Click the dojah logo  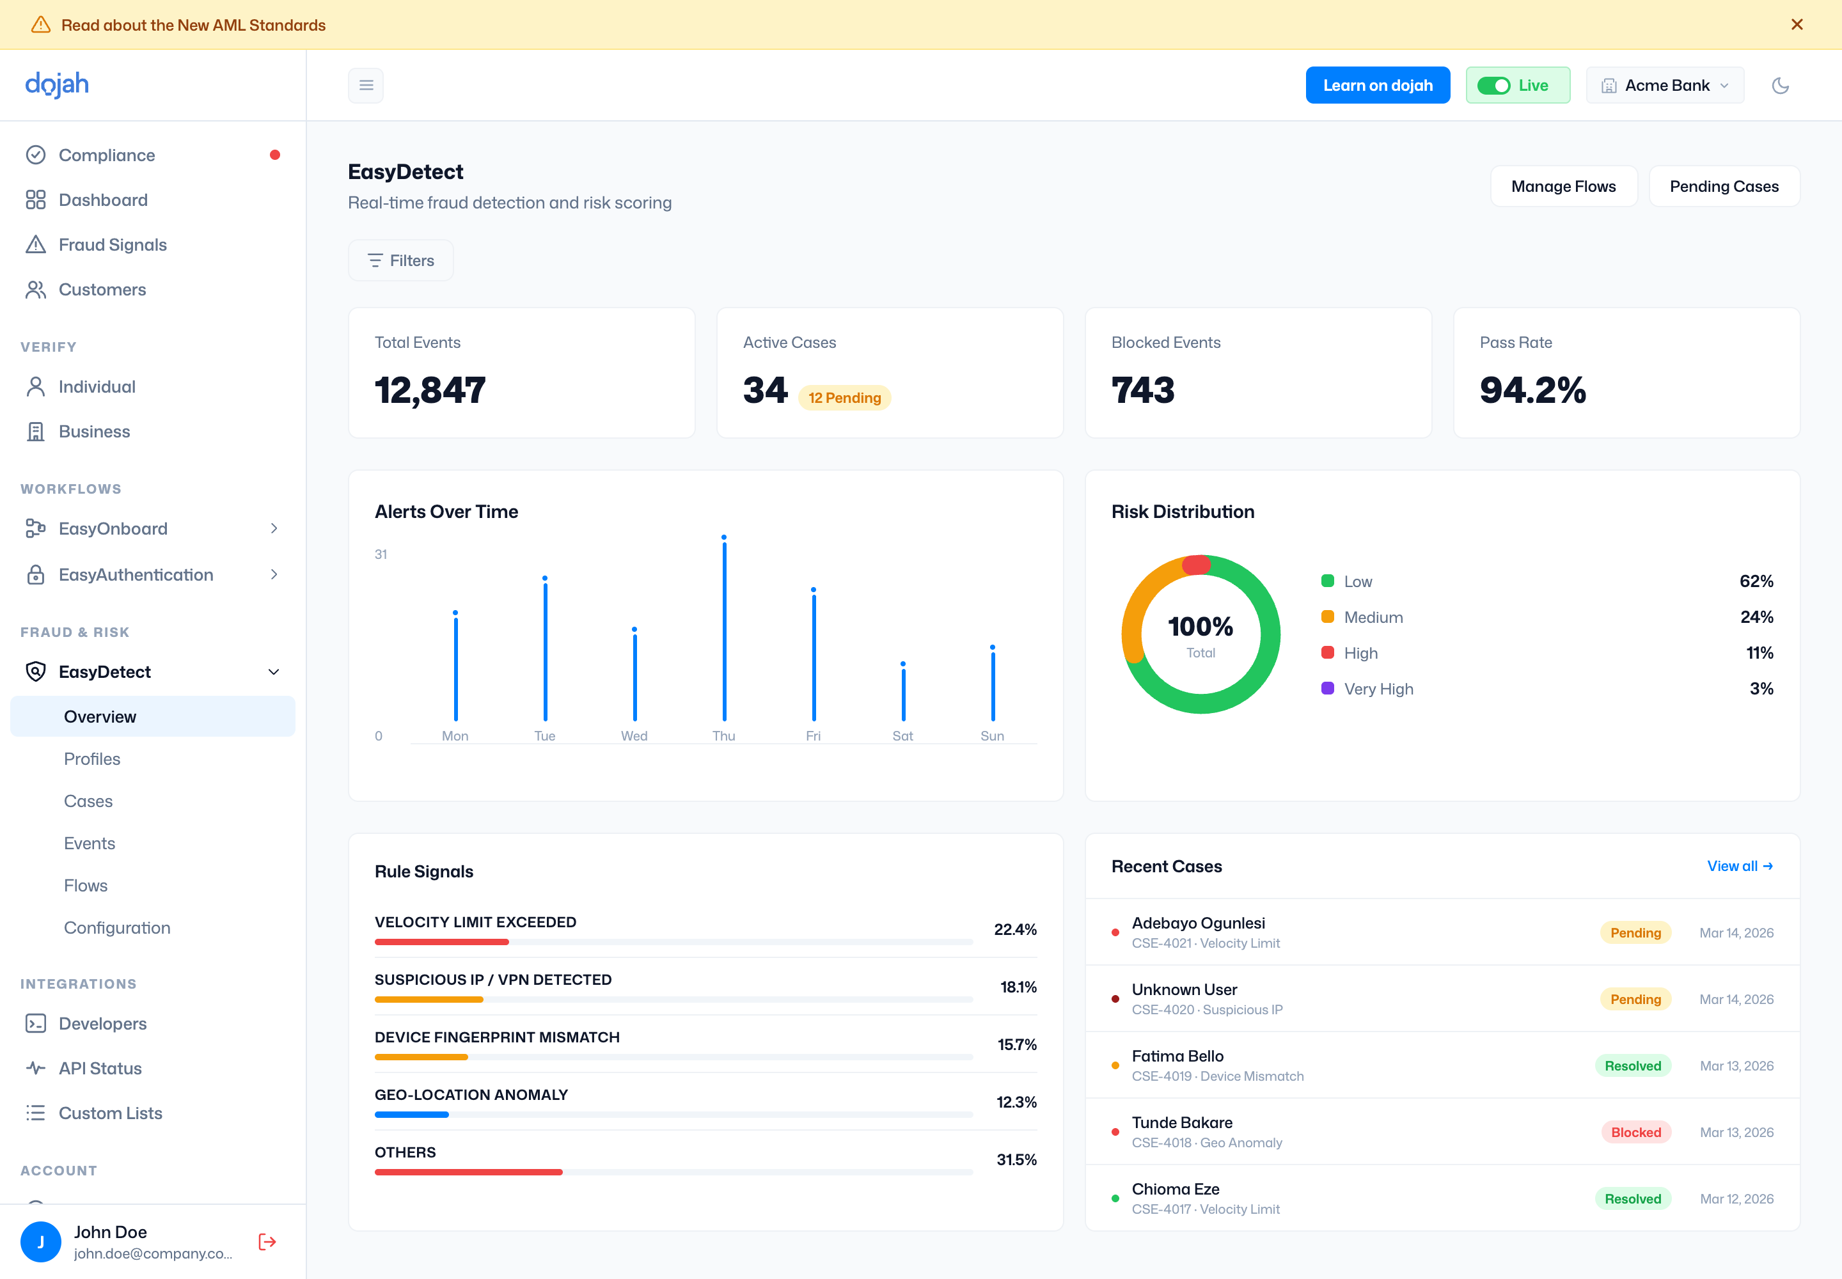coord(57,84)
